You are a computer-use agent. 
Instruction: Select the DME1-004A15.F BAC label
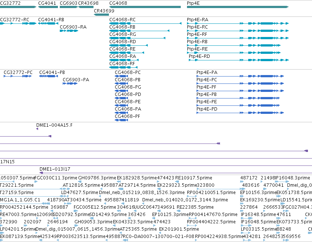pyautogui.click(x=54, y=125)
